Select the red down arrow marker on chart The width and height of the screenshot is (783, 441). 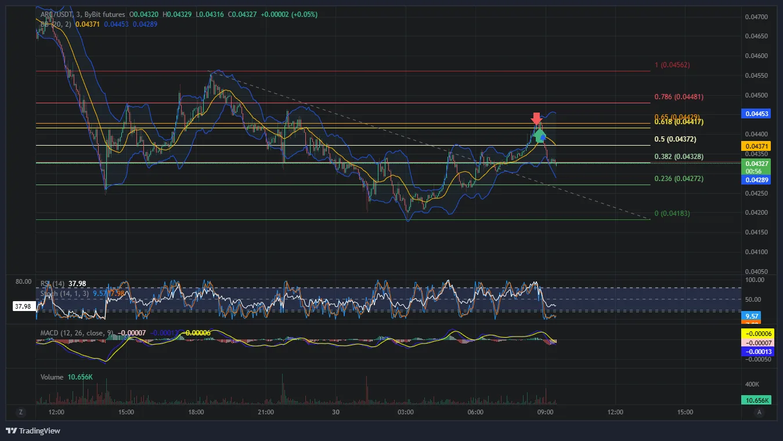[537, 118]
